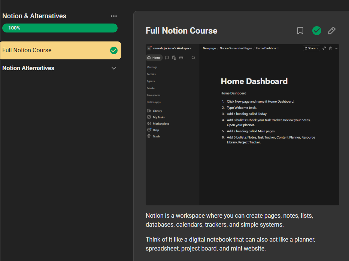Viewport: 349px width, 261px height.
Task: Select the Full Notion Course lesson
Action: (x=61, y=50)
